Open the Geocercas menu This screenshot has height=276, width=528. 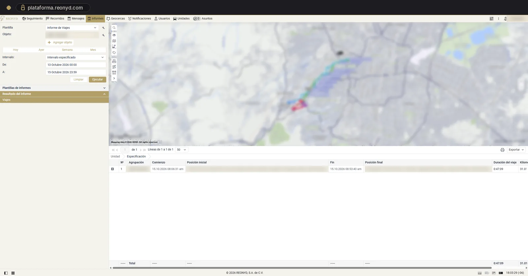click(115, 18)
